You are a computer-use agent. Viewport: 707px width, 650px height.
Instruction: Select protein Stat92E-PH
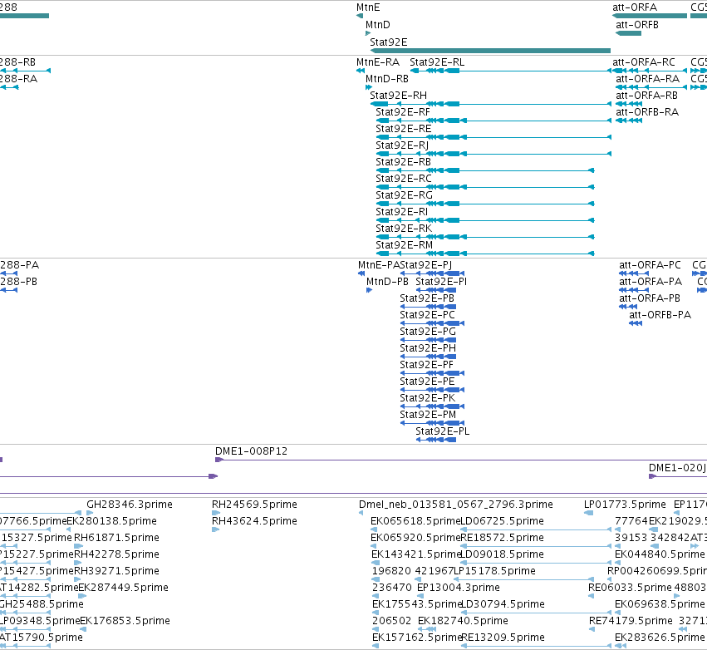(x=428, y=348)
